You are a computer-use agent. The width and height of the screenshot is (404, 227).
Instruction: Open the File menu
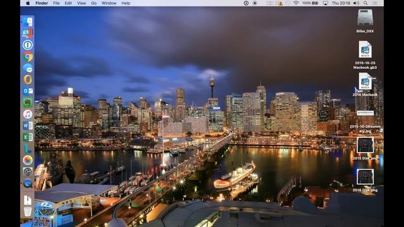pyautogui.click(x=56, y=3)
